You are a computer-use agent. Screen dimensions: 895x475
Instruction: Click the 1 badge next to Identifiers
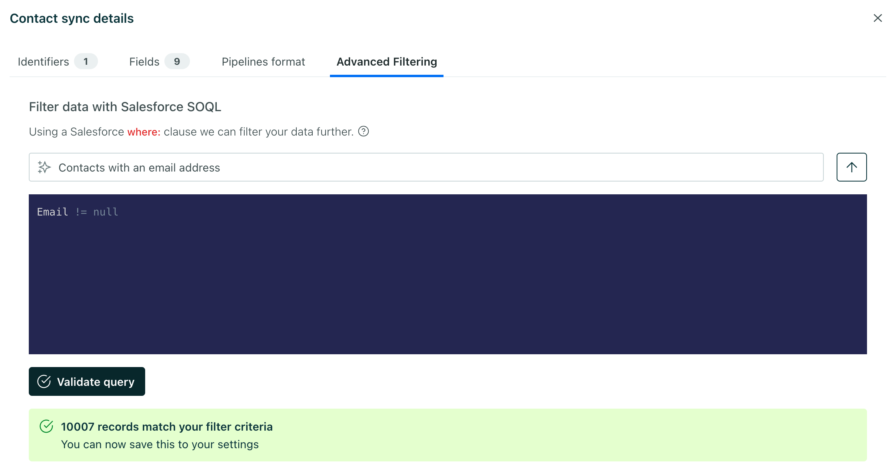(86, 62)
